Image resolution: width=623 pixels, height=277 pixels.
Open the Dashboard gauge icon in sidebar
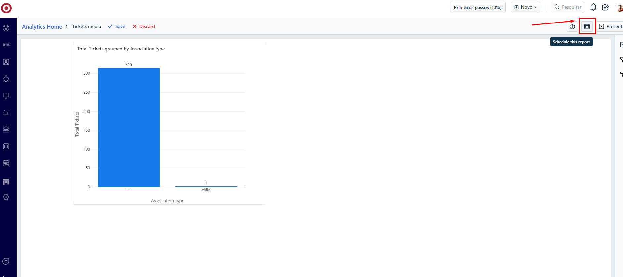6,28
